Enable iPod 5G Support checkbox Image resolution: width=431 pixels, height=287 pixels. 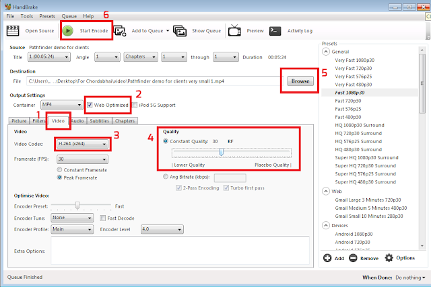pyautogui.click(x=135, y=105)
